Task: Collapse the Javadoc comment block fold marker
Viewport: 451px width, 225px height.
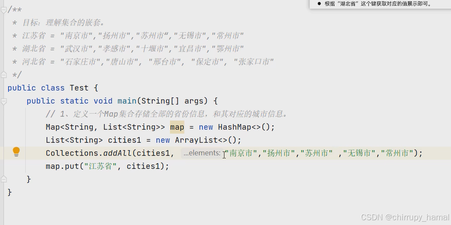Action: [4, 10]
